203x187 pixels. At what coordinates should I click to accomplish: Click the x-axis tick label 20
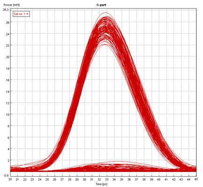tap(10, 179)
